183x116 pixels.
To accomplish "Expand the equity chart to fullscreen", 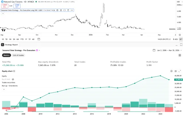I will coord(180,71).
